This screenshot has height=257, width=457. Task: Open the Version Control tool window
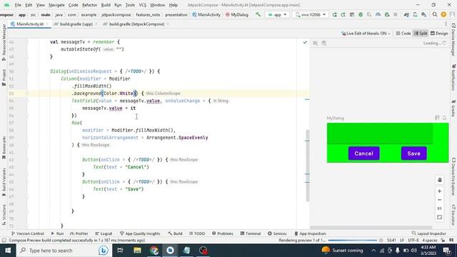pyautogui.click(x=27, y=233)
